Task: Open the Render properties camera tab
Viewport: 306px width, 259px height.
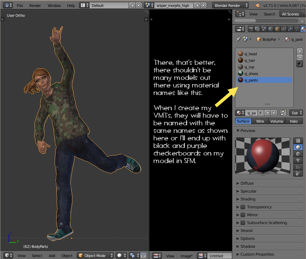Action: coord(251,29)
